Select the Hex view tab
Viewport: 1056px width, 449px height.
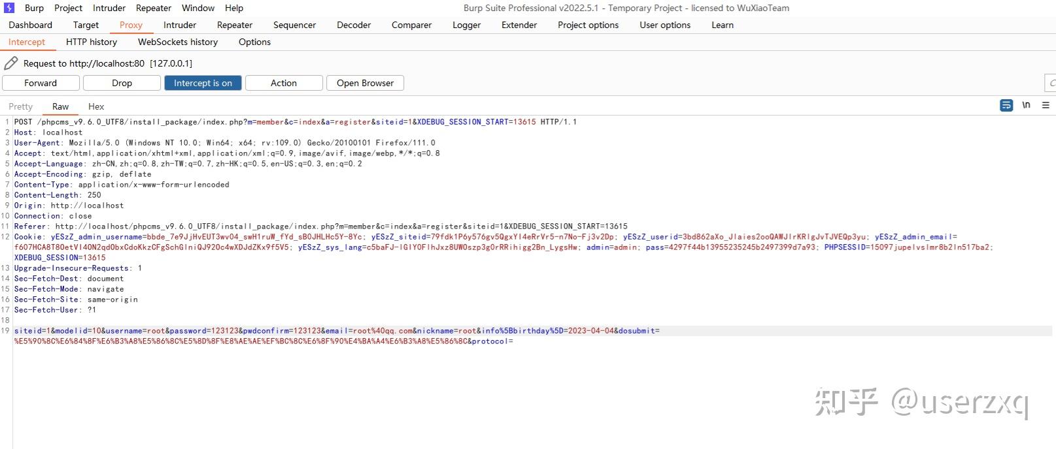(96, 106)
